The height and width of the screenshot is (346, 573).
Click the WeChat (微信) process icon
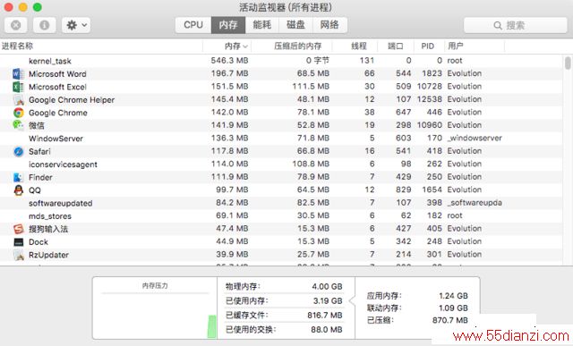18,125
